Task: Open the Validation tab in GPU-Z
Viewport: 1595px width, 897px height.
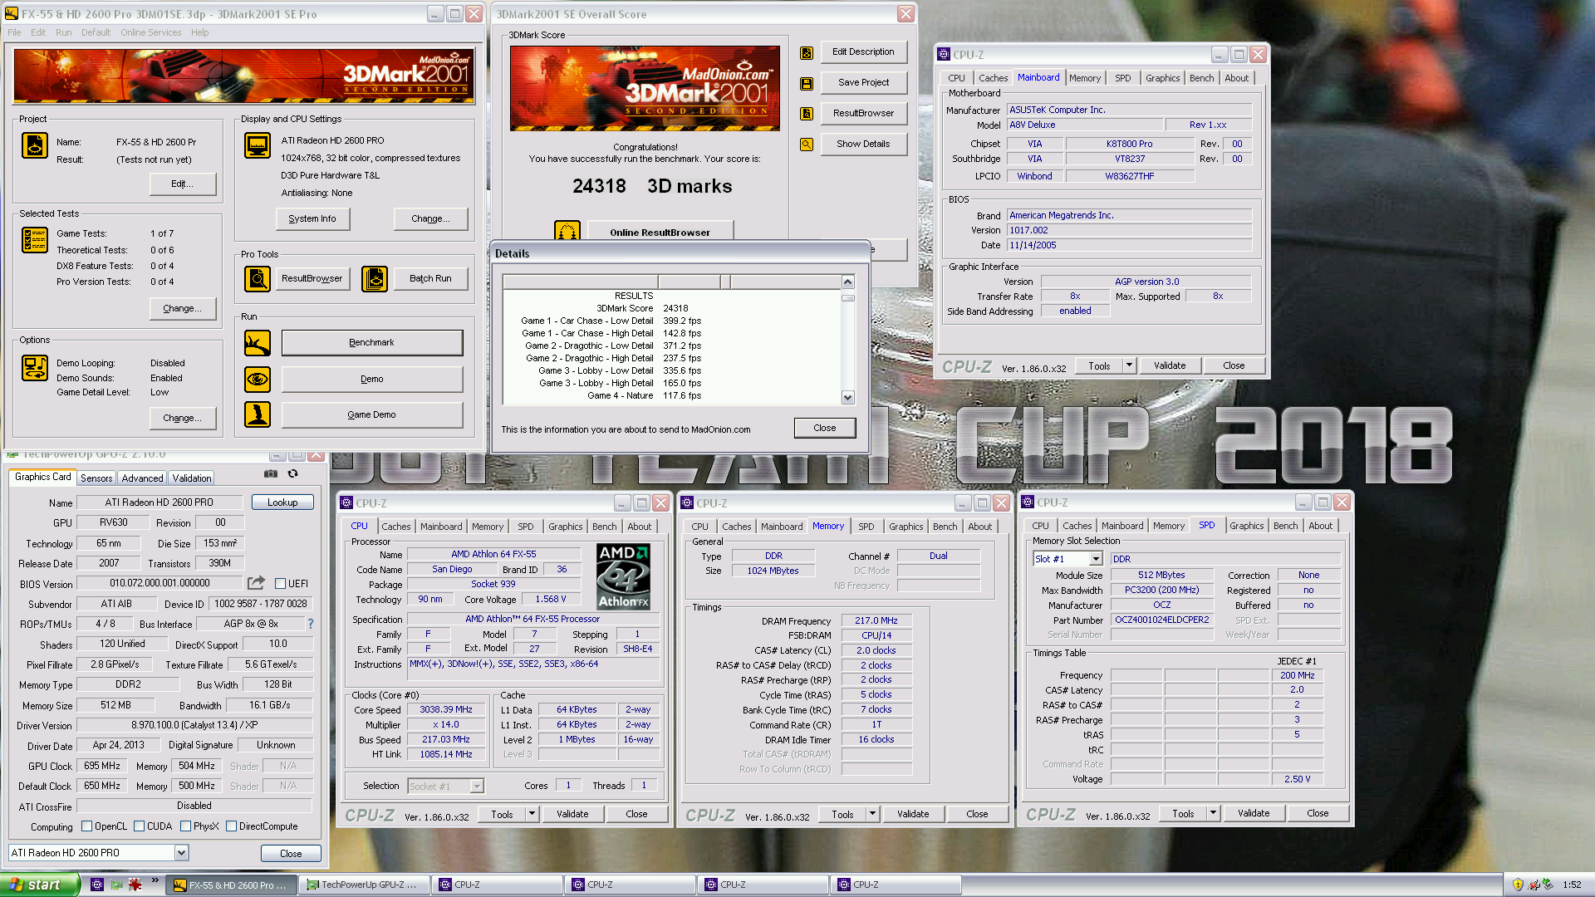Action: 192,478
